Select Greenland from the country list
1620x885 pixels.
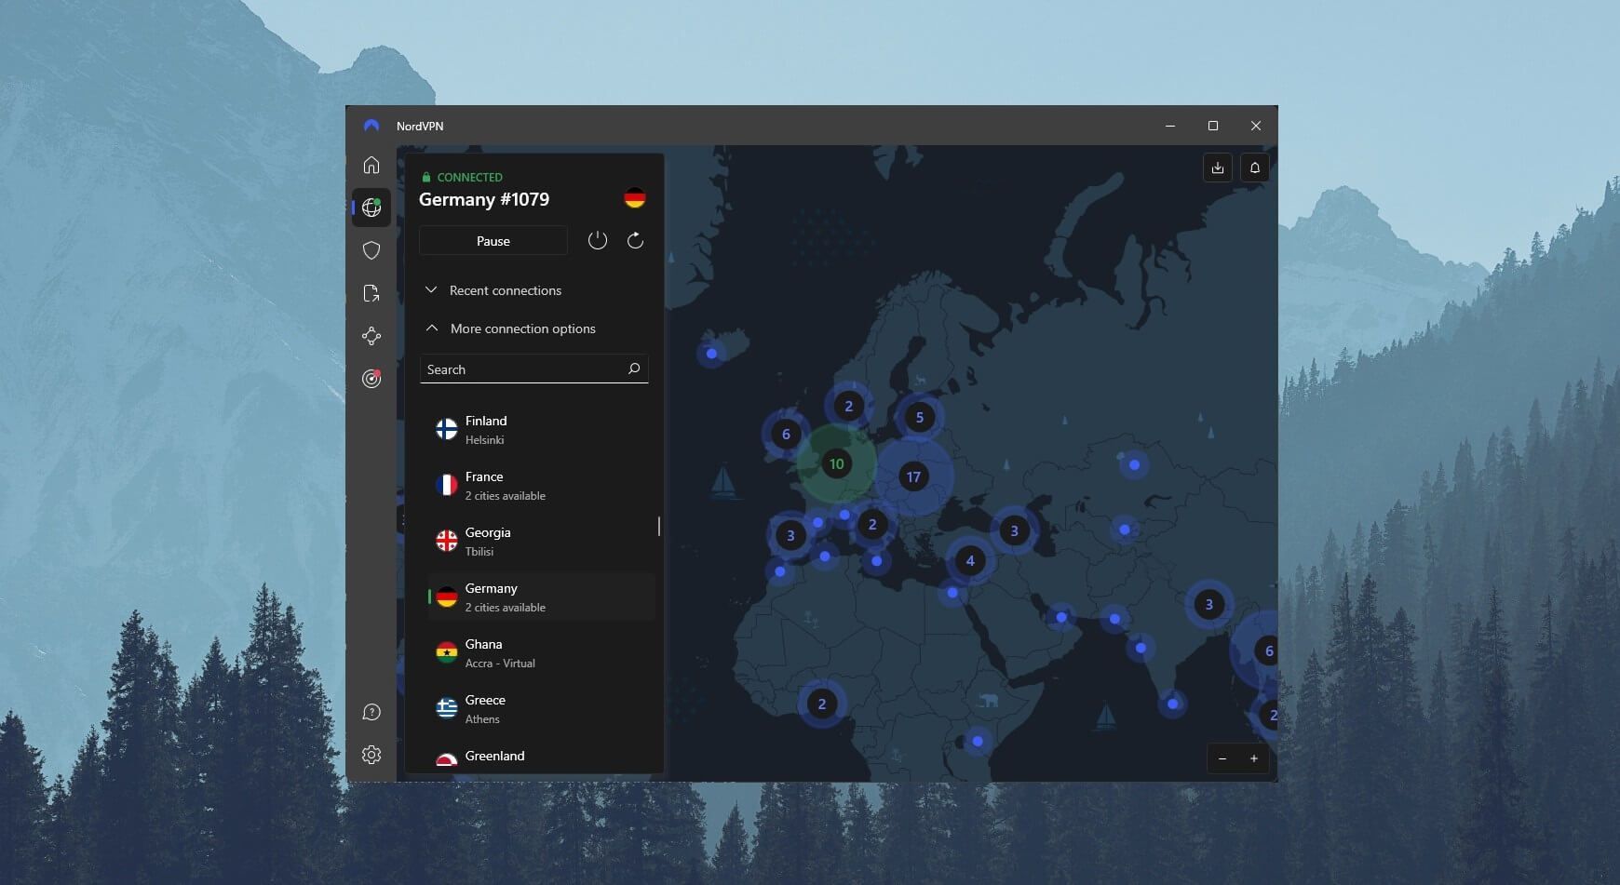point(540,758)
